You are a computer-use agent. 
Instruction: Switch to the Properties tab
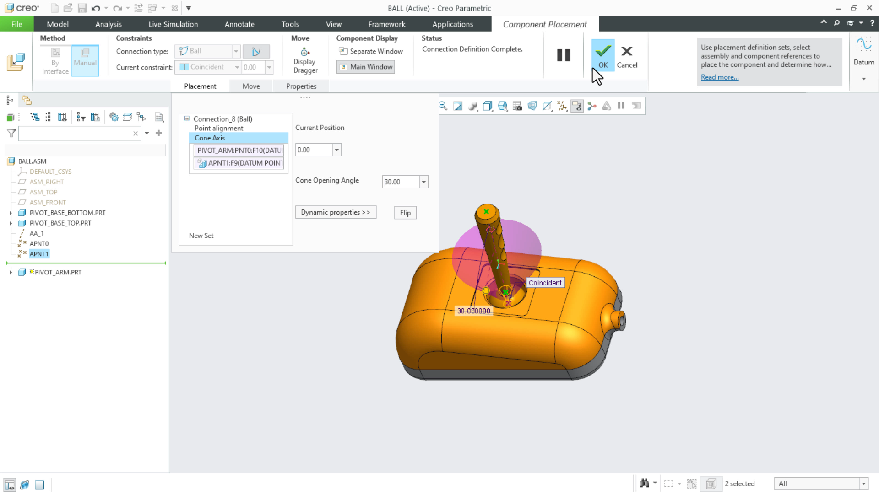pos(301,86)
